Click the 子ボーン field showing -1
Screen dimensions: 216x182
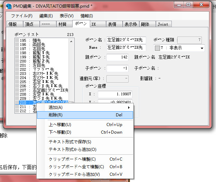(118, 68)
